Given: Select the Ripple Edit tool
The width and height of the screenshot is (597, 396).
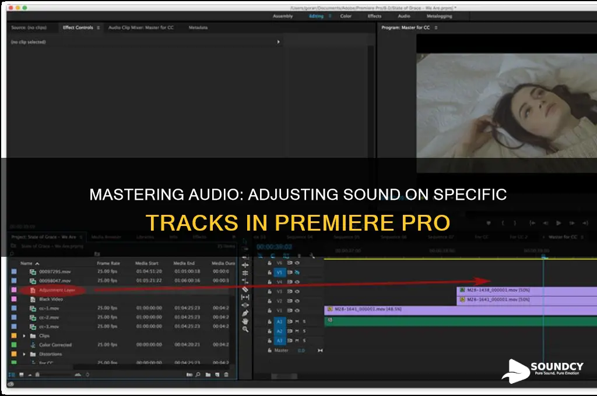Looking at the screenshot, I should point(245,265).
